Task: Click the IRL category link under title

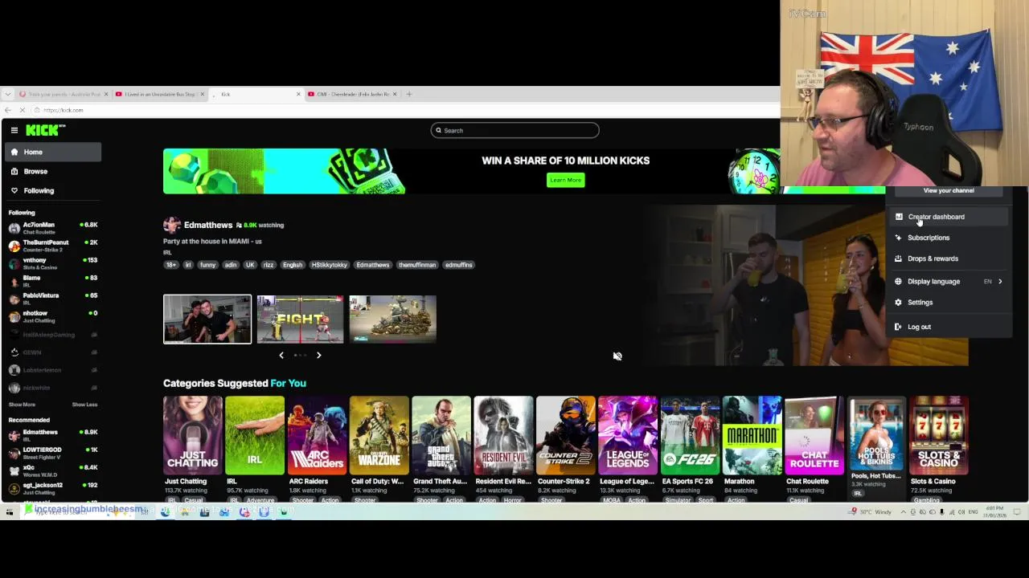Action: [x=167, y=252]
